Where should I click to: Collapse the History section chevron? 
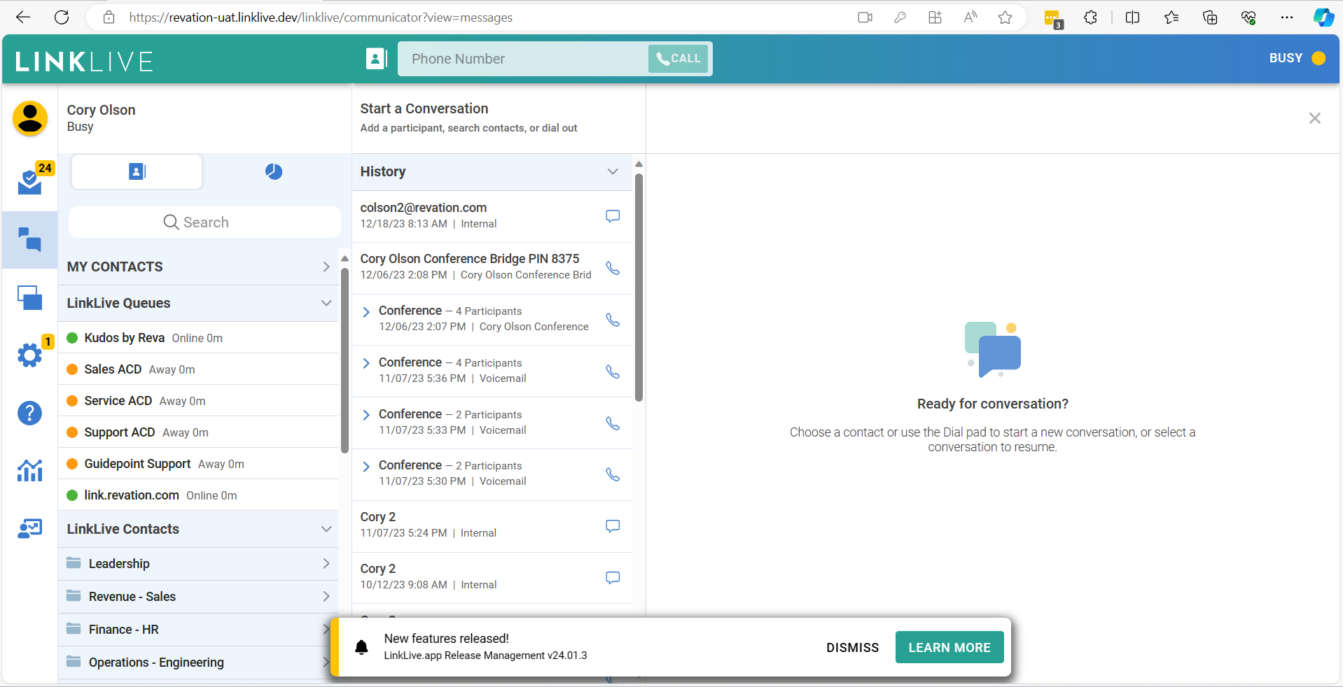[x=613, y=171]
